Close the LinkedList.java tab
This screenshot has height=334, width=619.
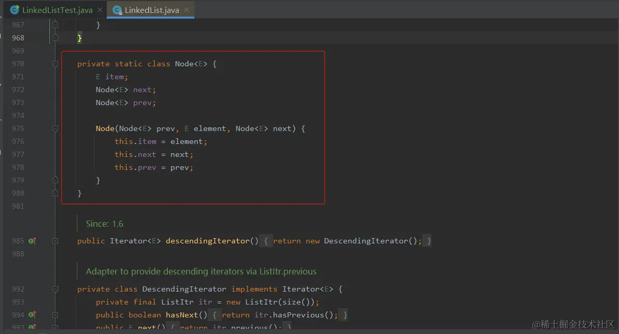point(186,10)
